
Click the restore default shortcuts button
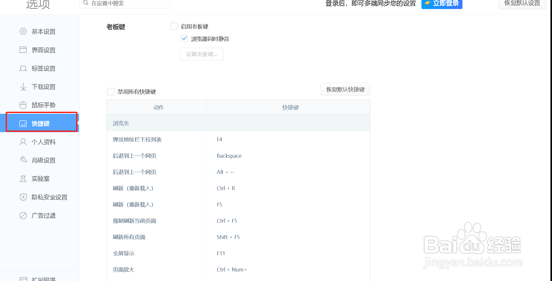coord(345,89)
